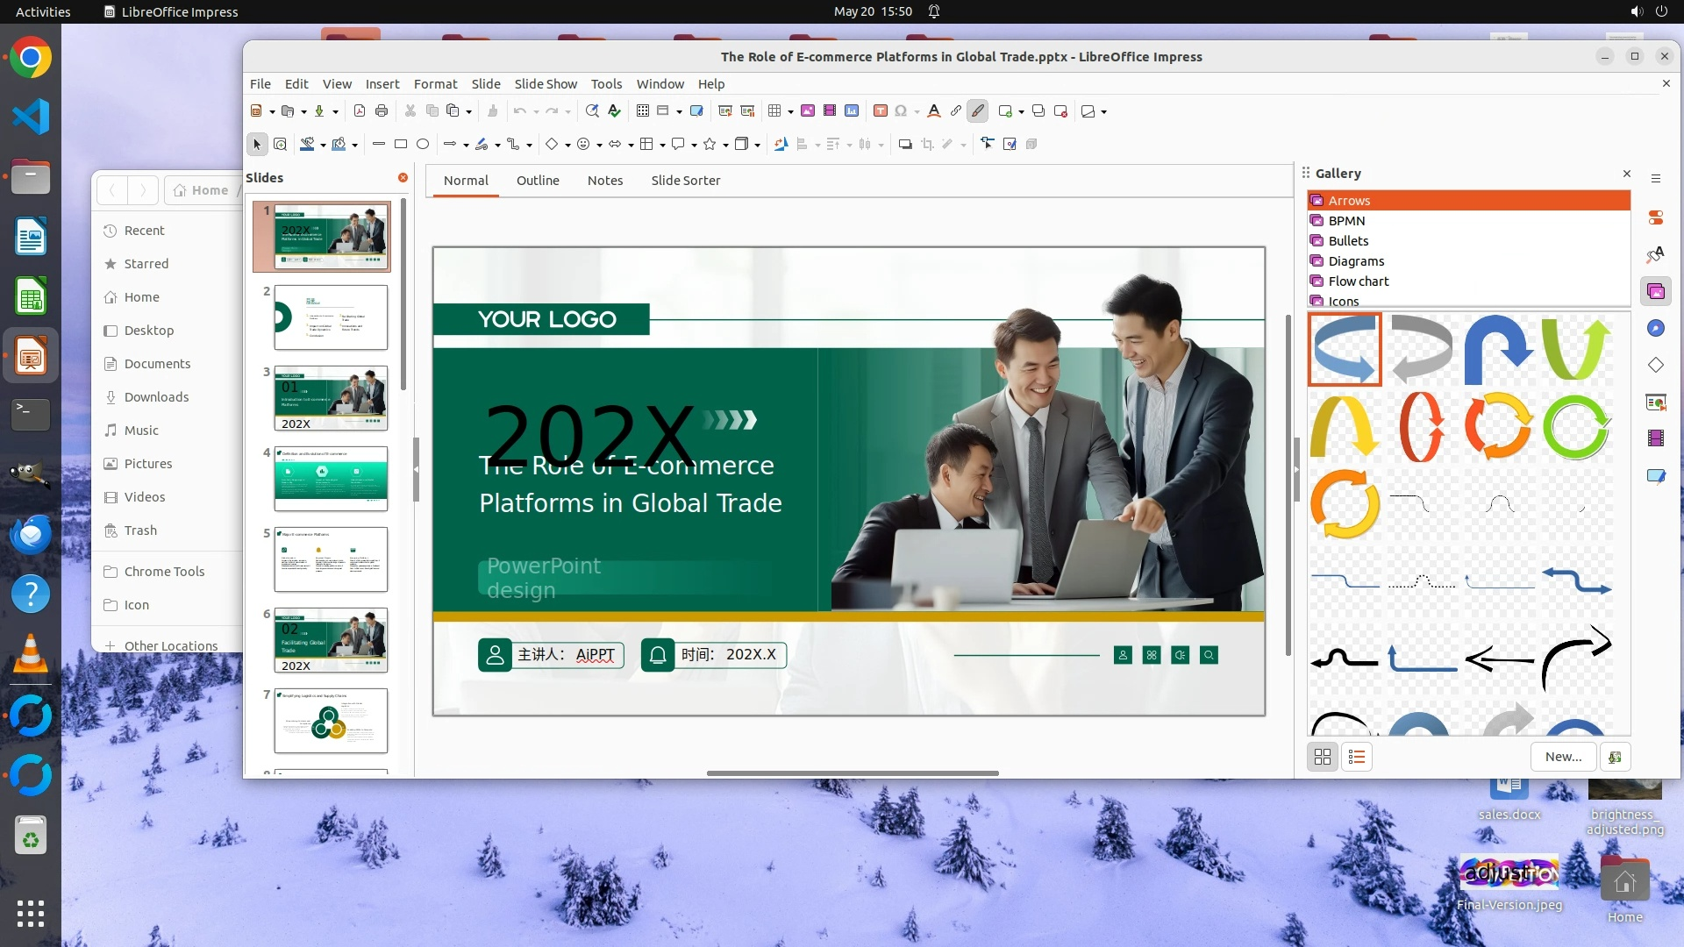The image size is (1684, 947).
Task: Toggle the Display Grid button
Action: [x=643, y=111]
